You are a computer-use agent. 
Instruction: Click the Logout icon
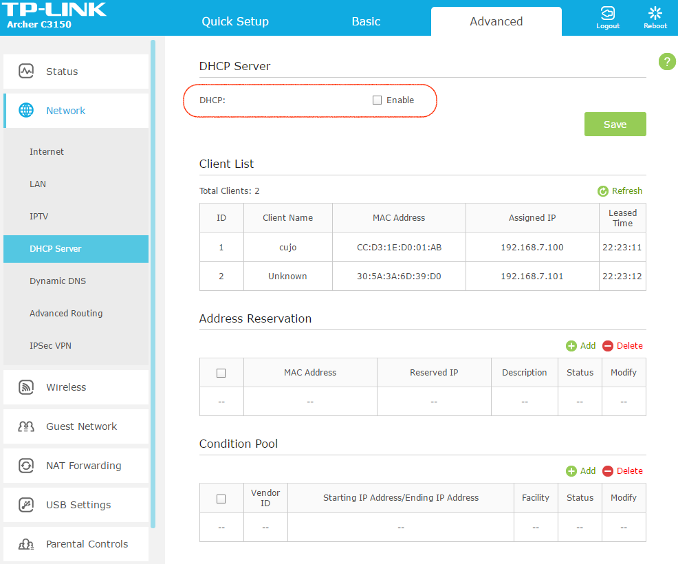coord(608,13)
